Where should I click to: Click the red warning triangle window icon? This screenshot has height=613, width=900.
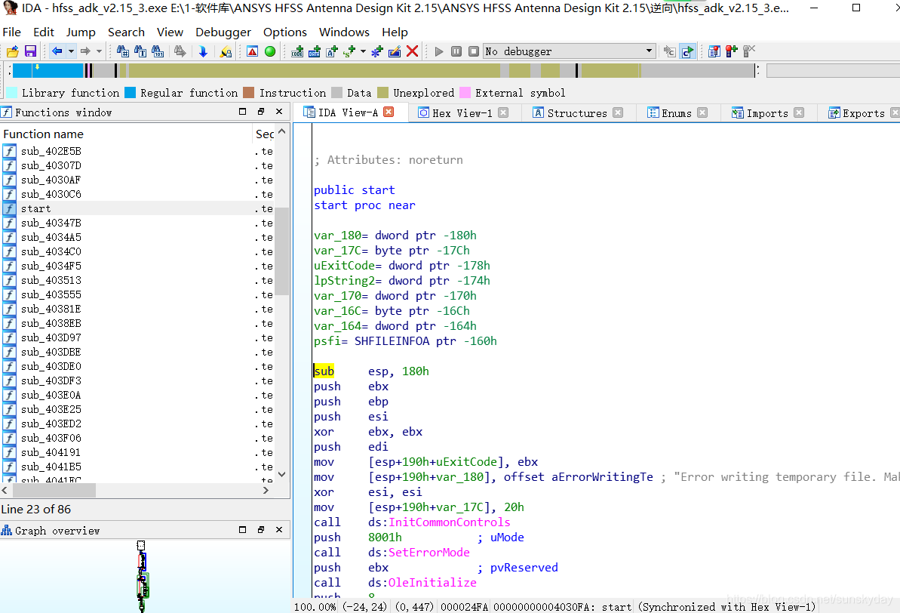(252, 51)
